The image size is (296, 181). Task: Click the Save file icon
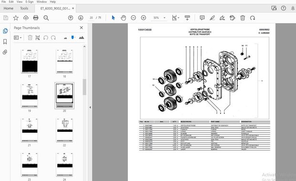[6, 18]
